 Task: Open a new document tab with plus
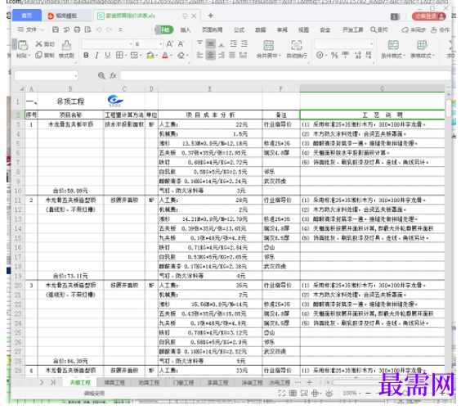[x=211, y=16]
